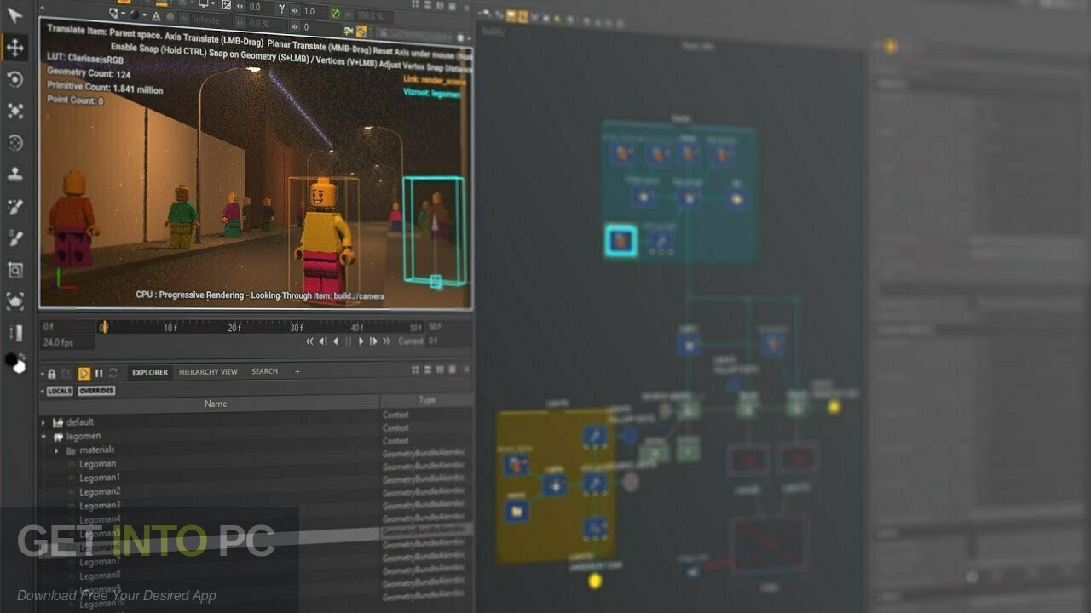Click the black and white color swatch
This screenshot has height=613, width=1091.
pyautogui.click(x=15, y=363)
